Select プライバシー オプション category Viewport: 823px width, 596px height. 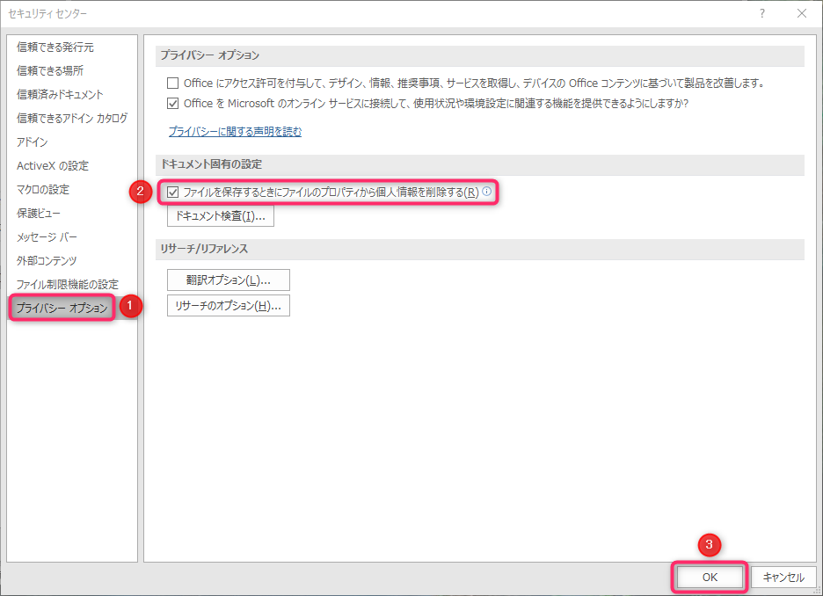pyautogui.click(x=62, y=308)
